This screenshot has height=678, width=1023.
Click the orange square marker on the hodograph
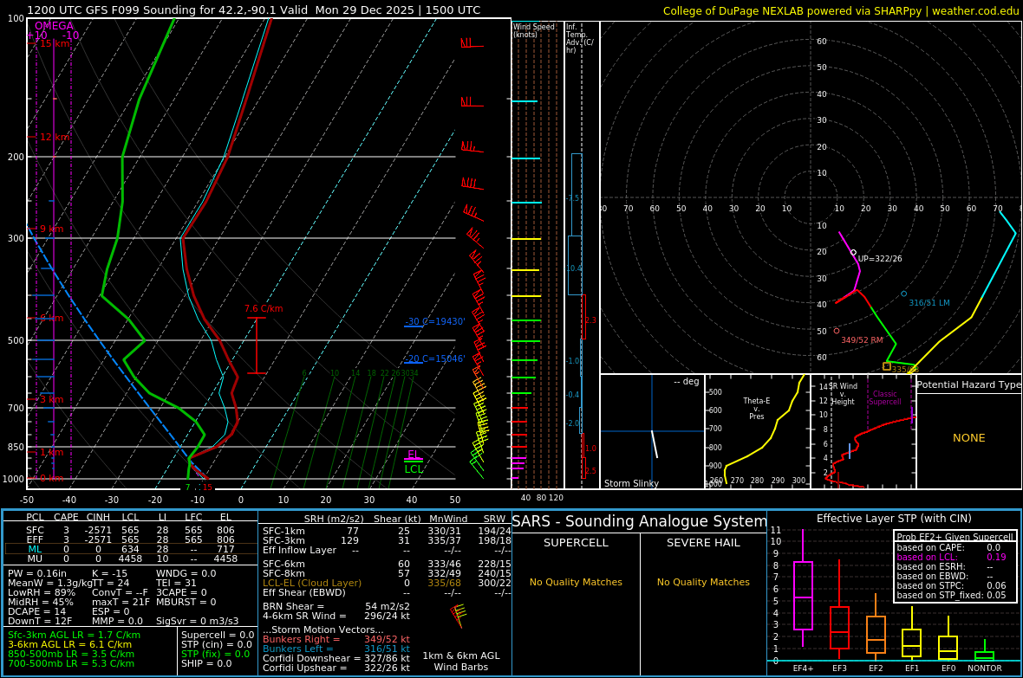[887, 366]
